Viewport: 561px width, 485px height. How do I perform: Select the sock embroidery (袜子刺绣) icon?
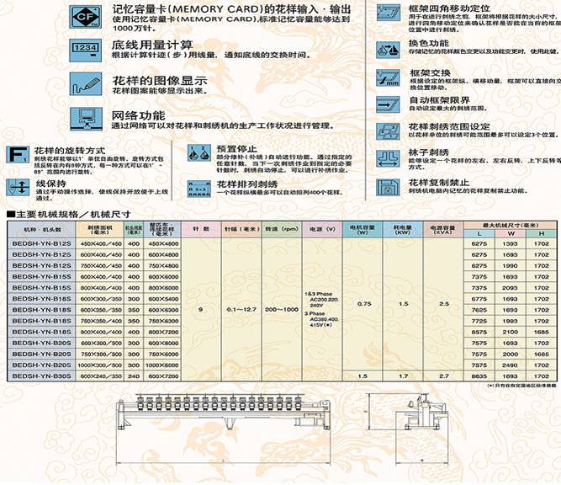390,159
